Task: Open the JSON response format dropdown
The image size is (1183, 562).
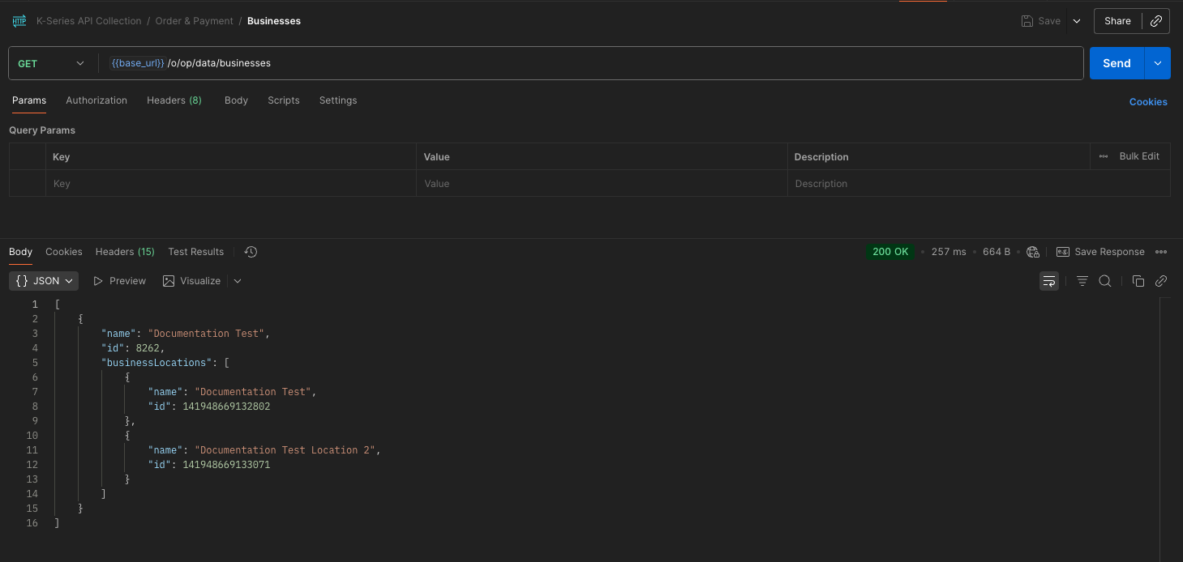Action: click(43, 281)
